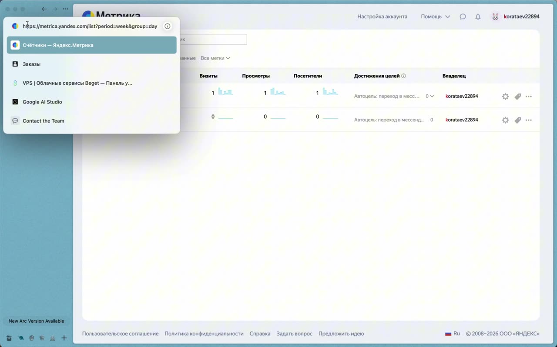Open Arc's three-dot menu beside the arrows
557x347 pixels.
pyautogui.click(x=65, y=9)
